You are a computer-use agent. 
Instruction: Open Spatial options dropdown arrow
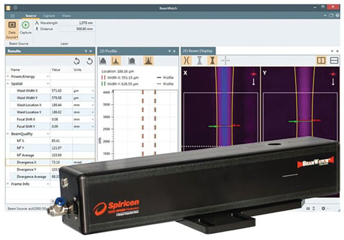pyautogui.click(x=48, y=84)
